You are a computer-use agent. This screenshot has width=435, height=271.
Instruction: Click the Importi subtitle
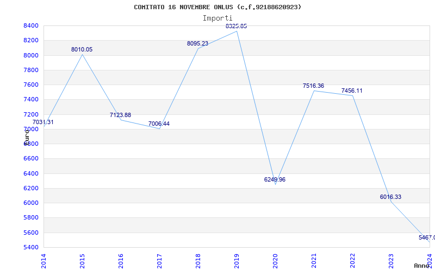pyautogui.click(x=217, y=18)
